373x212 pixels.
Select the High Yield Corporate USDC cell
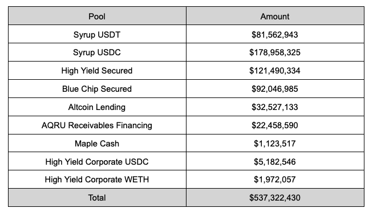(97, 161)
